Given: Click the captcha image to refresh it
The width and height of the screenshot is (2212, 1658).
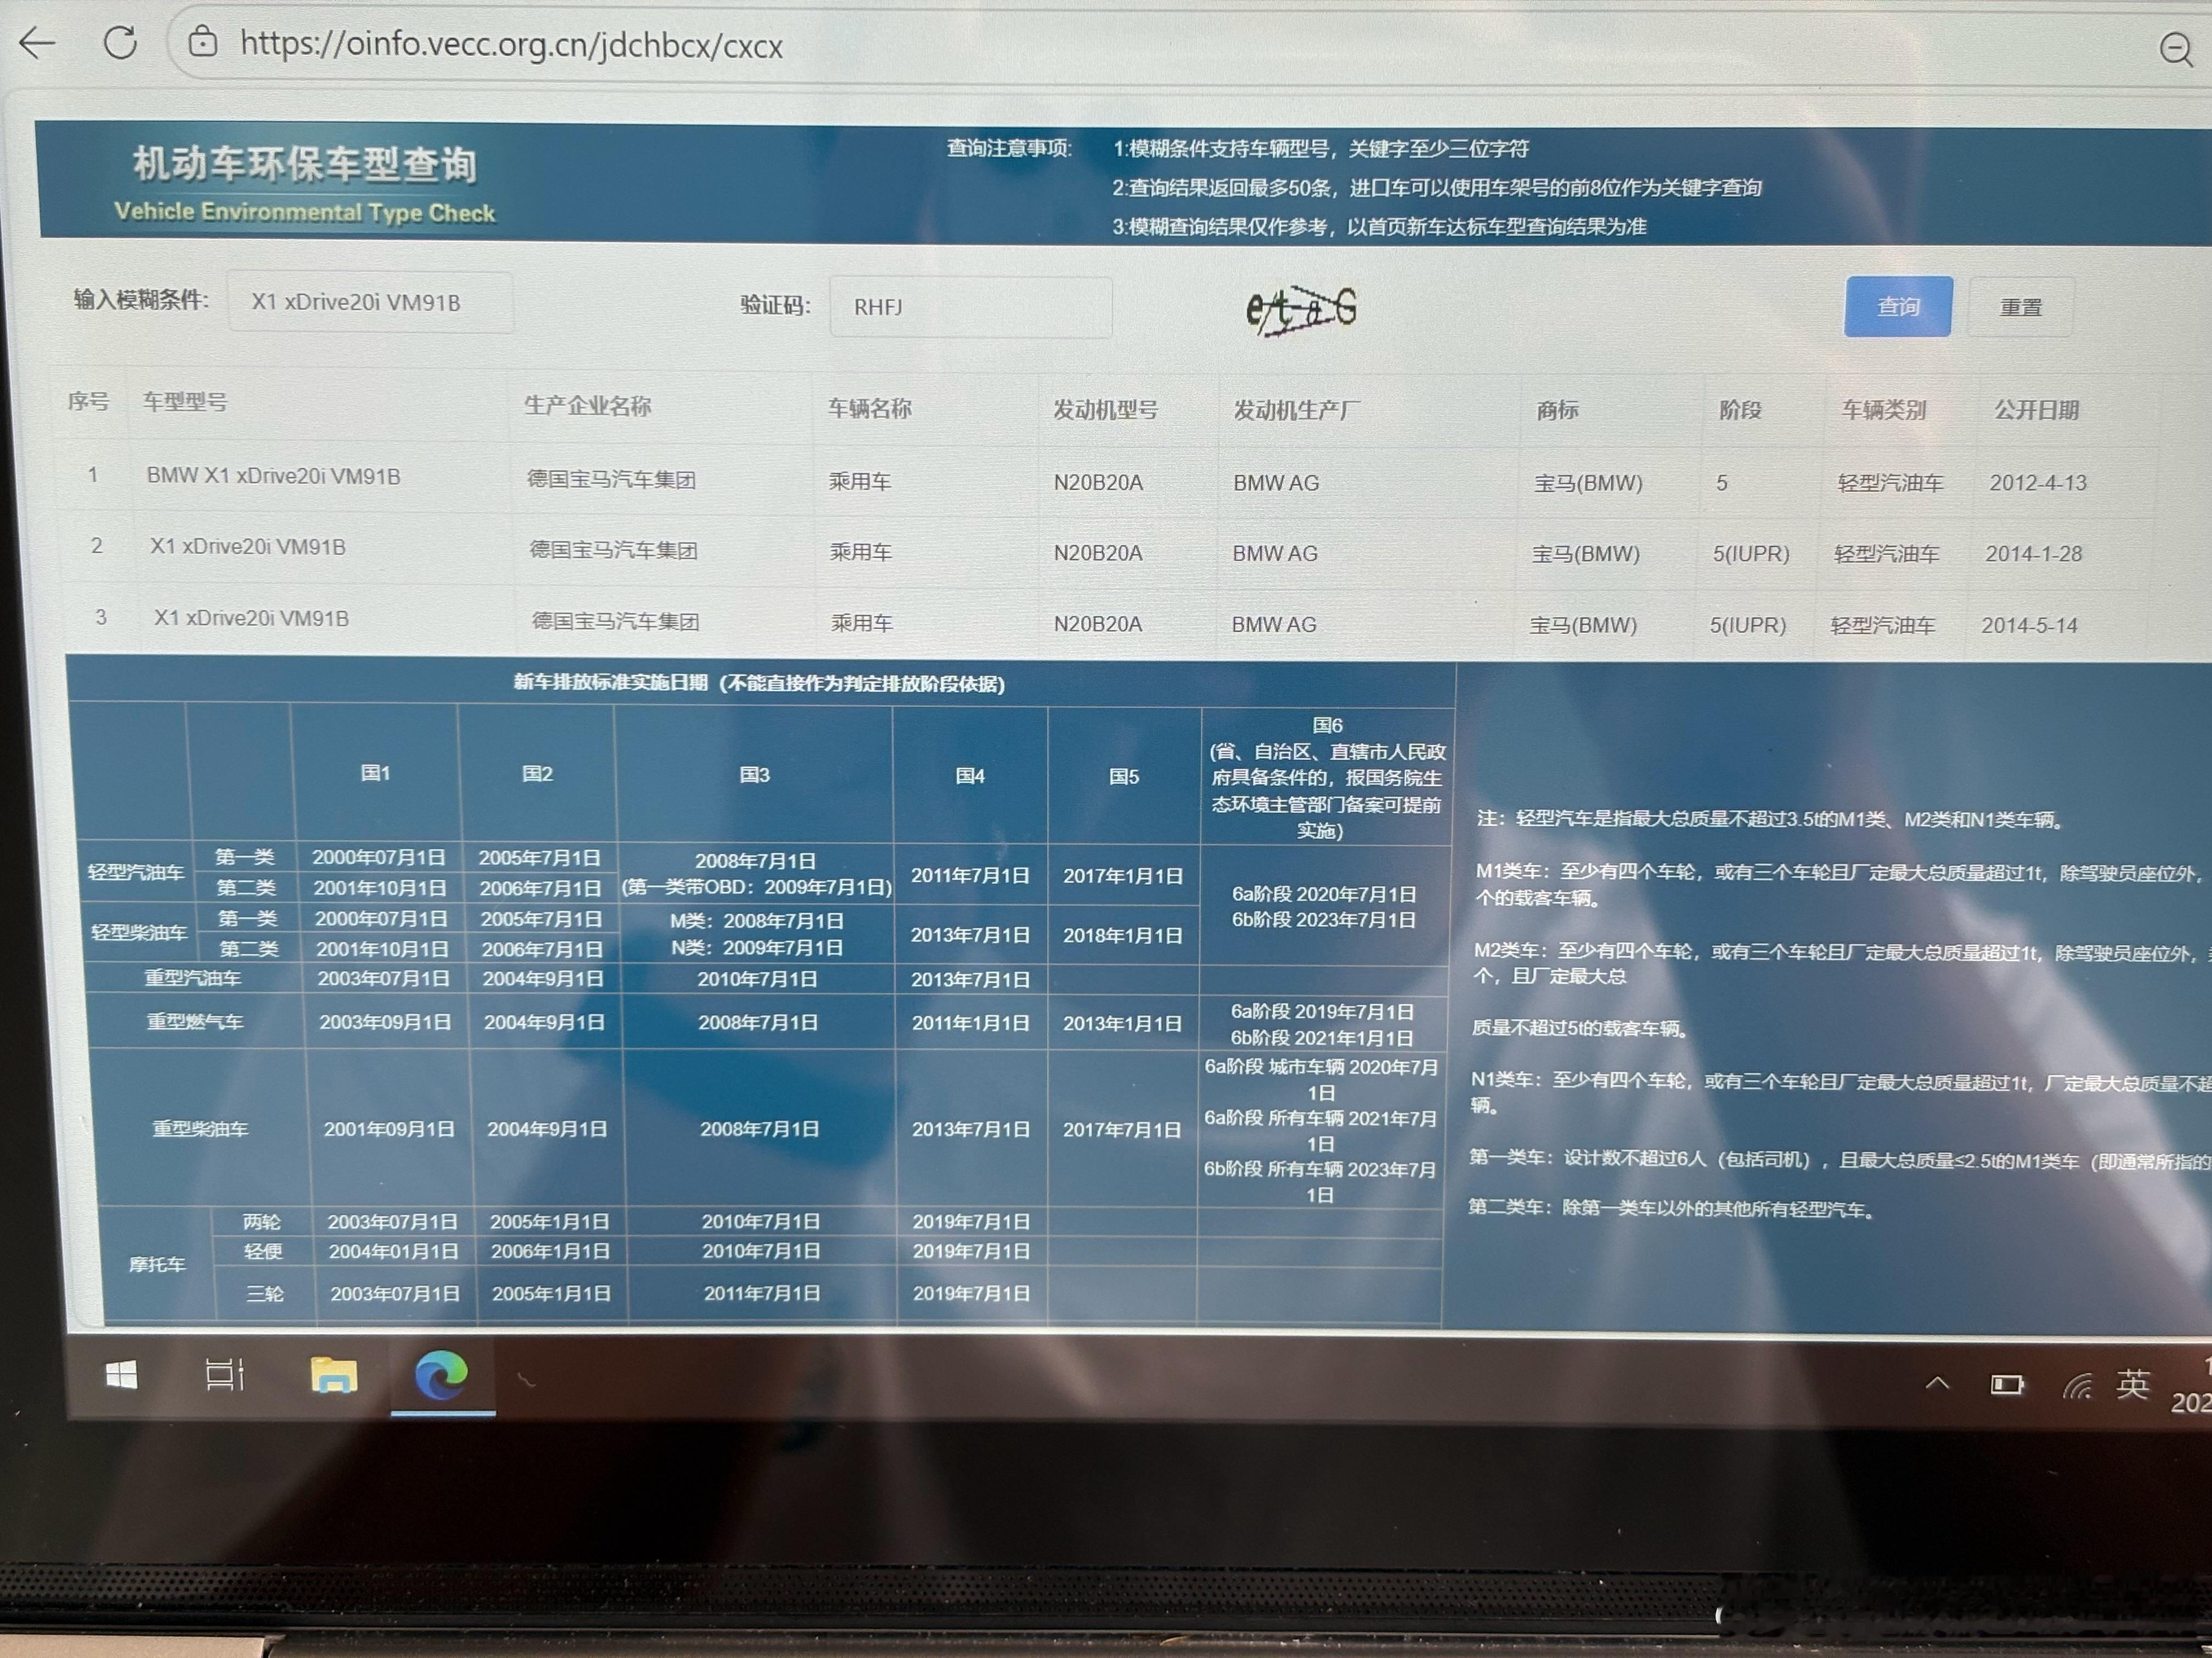Looking at the screenshot, I should click(1301, 309).
